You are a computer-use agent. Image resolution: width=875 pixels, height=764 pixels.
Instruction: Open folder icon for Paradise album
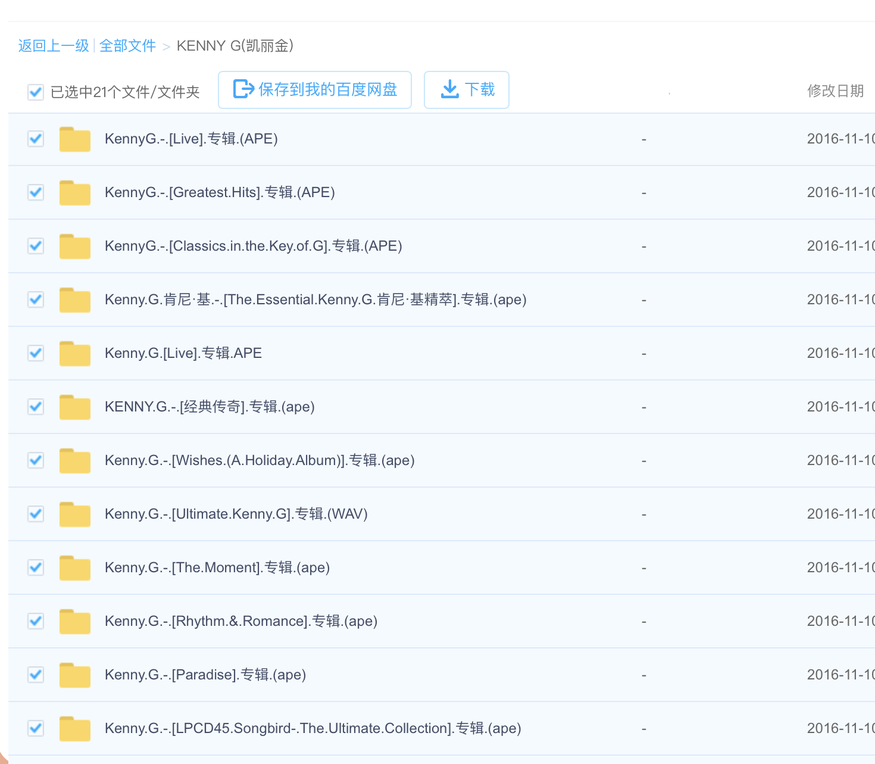coord(75,675)
